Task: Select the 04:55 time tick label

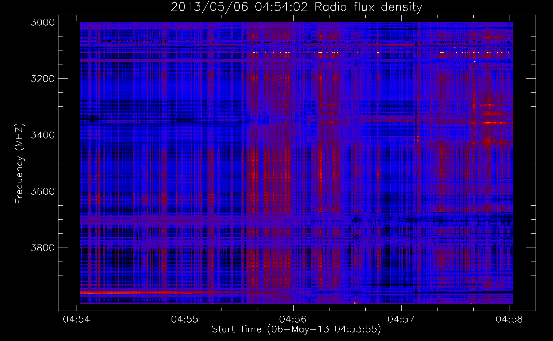Action: (x=185, y=319)
